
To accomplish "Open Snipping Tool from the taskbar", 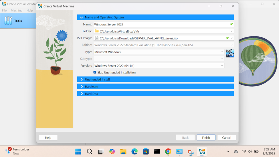I will [191, 152].
